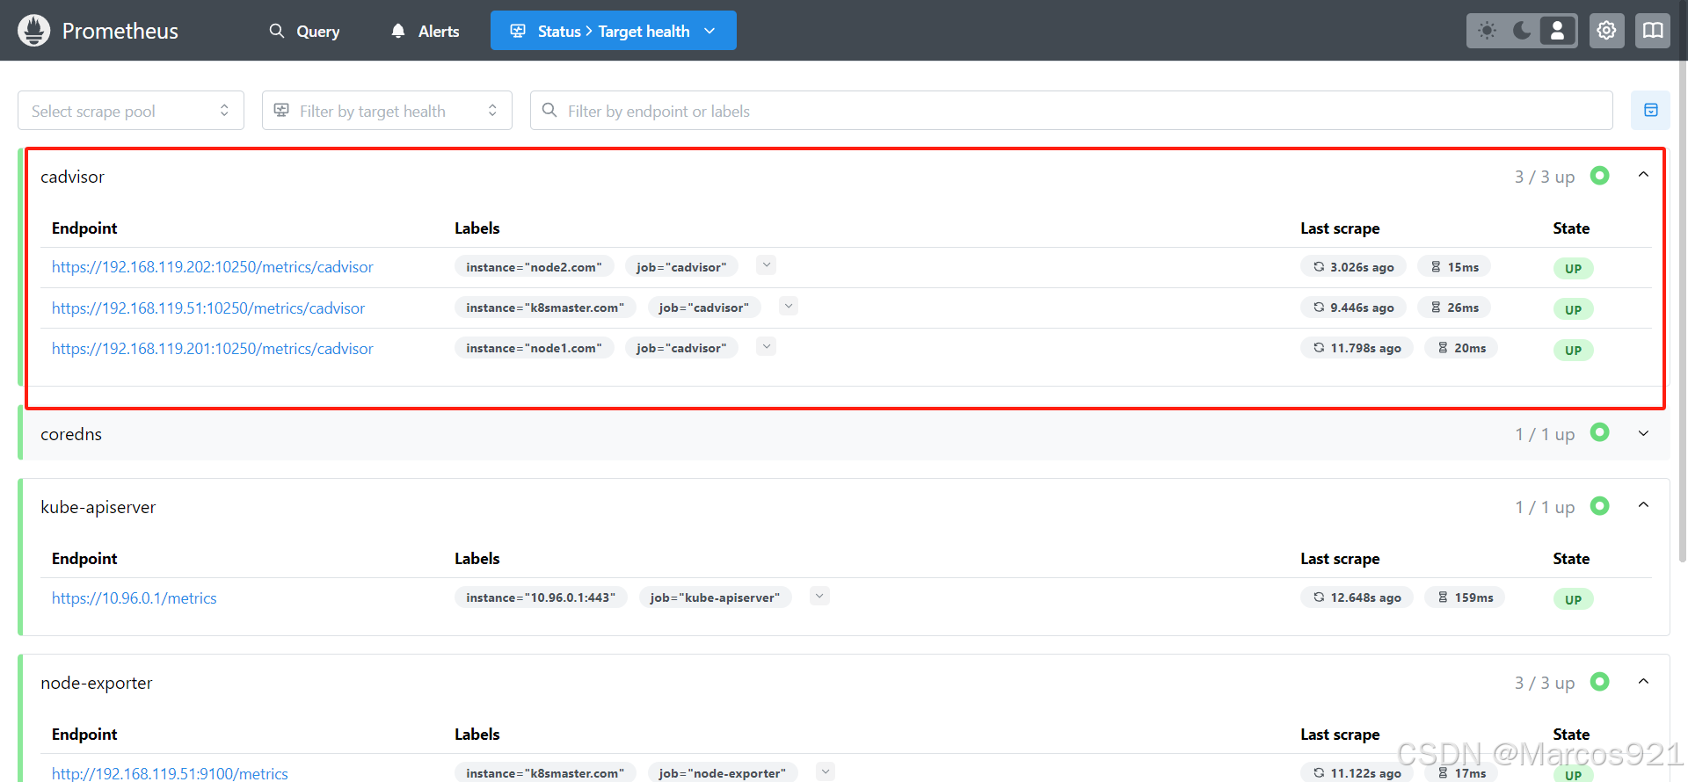Expand labels for node1.com cadvisor row
The image size is (1688, 782).
point(767,346)
